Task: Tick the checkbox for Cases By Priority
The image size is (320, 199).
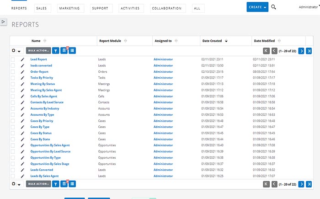Action: tap(13, 121)
